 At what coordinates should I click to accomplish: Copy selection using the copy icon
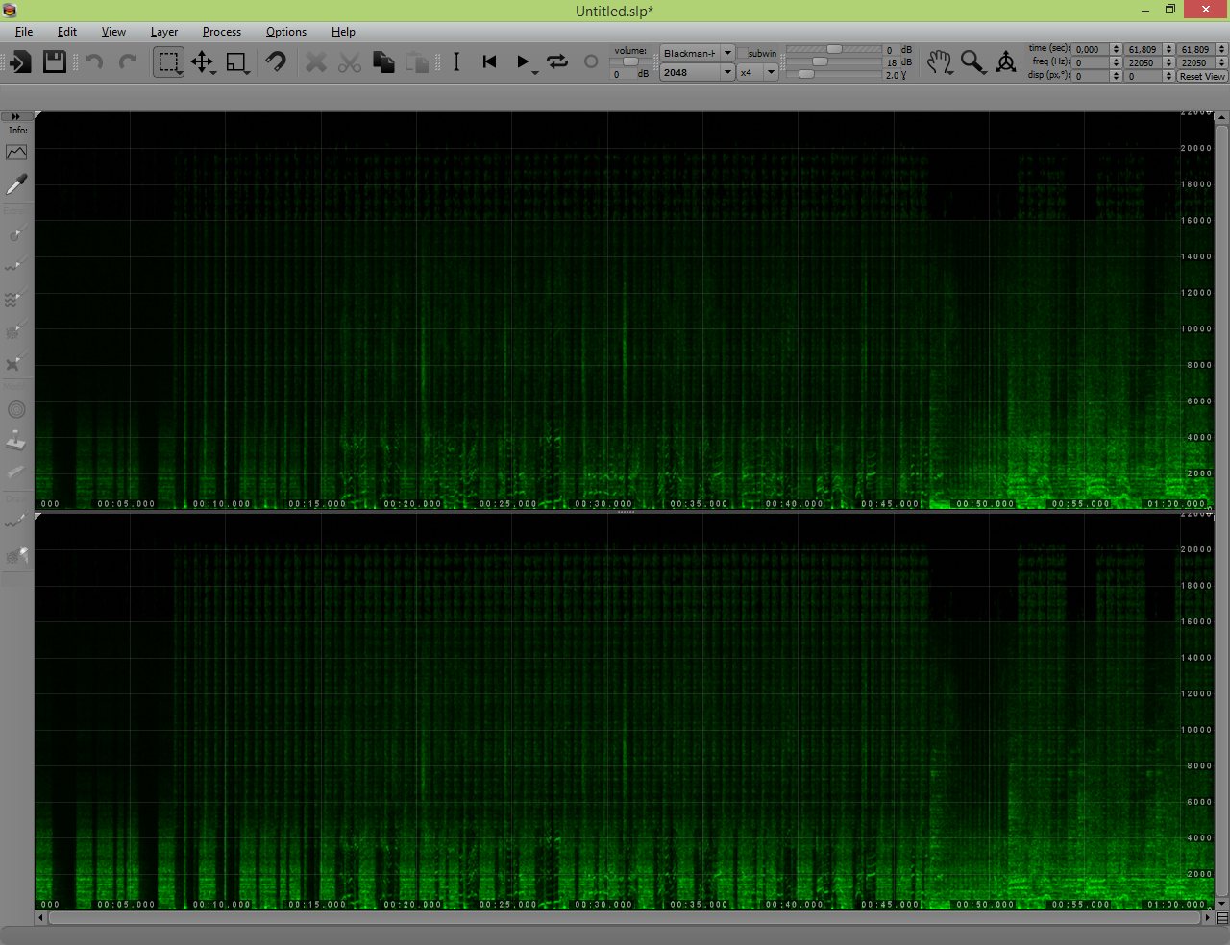pyautogui.click(x=383, y=62)
